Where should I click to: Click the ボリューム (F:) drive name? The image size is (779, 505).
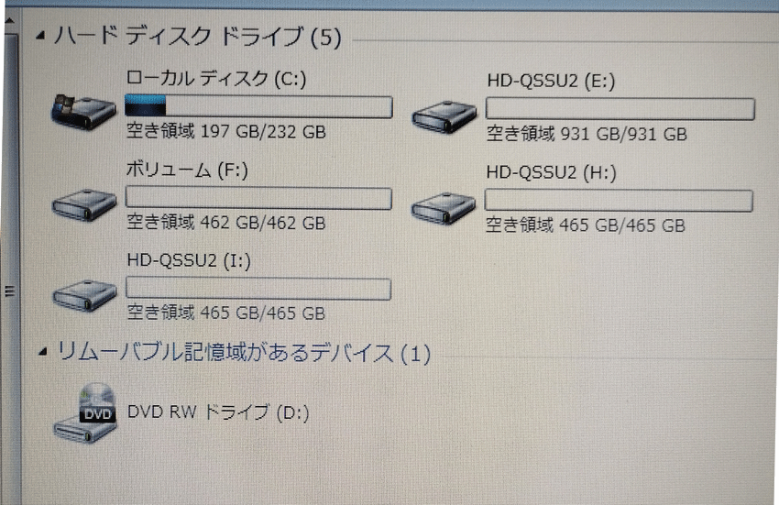(x=187, y=170)
